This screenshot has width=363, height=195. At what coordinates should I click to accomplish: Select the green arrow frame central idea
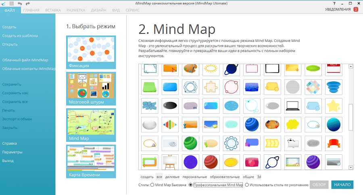[x=150, y=162]
